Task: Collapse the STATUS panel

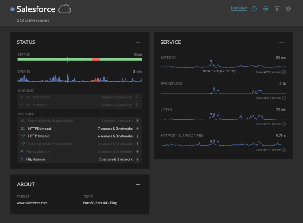Action: click(138, 42)
